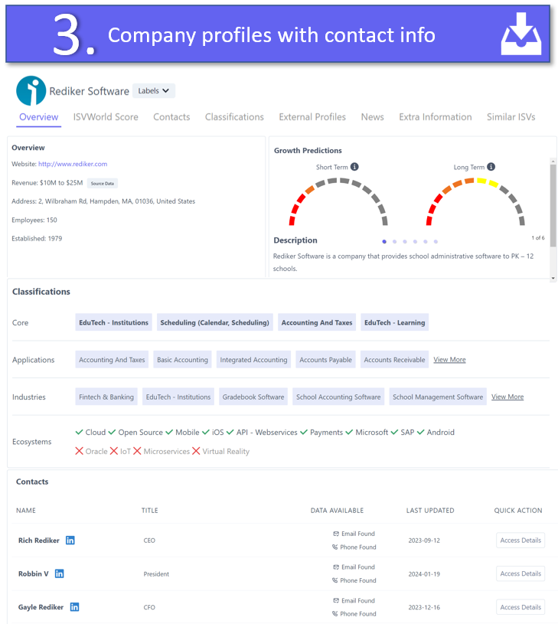
Task: Access Details for Robbin V
Action: coord(520,573)
